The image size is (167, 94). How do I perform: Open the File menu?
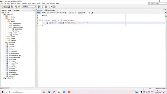coord(2,4)
